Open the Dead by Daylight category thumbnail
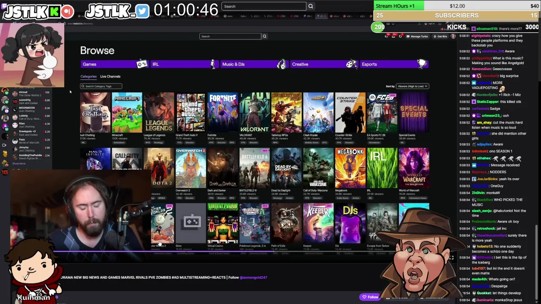 (287, 168)
